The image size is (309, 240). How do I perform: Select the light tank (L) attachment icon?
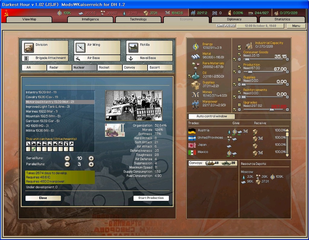pos(50,144)
